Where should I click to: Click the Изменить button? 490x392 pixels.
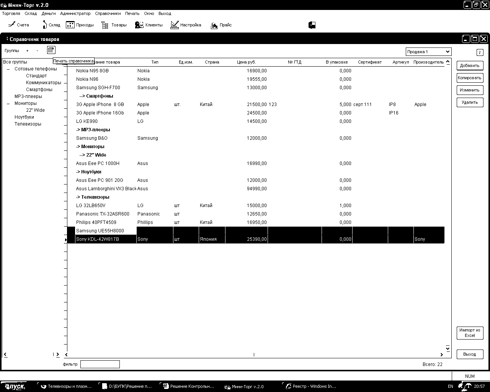[470, 90]
